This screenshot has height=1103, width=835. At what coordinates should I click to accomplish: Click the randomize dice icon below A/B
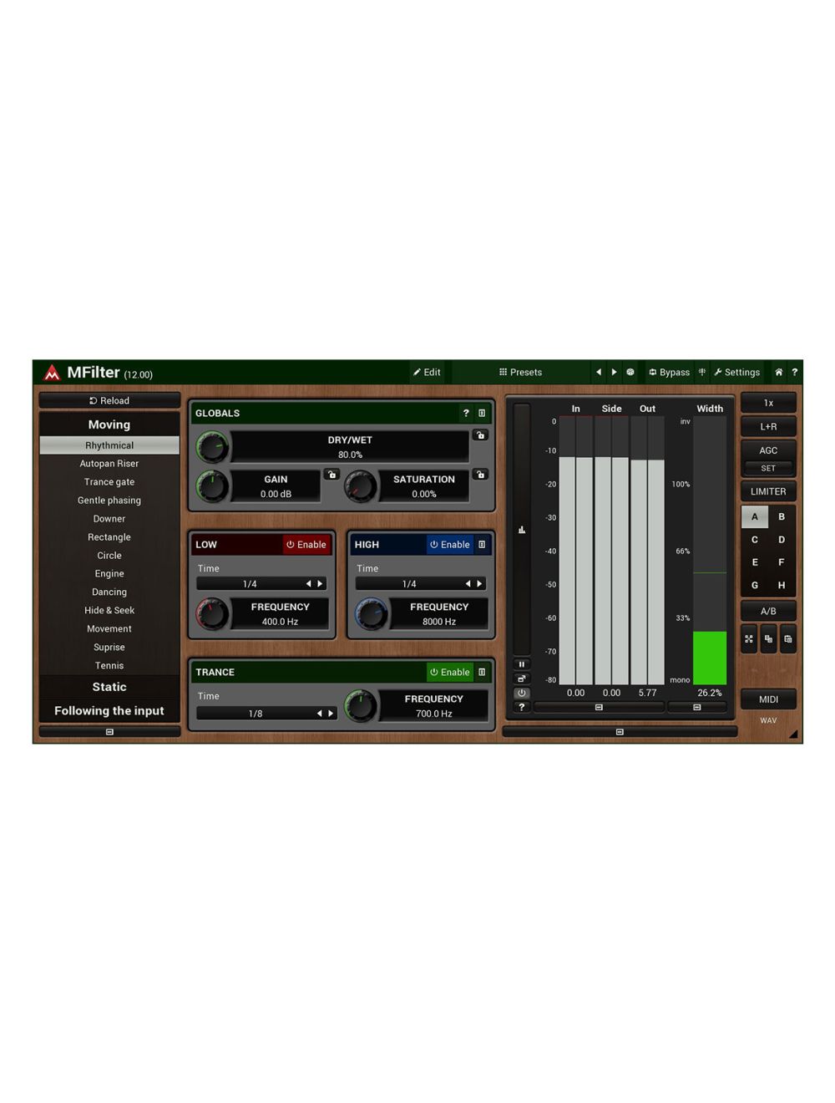coord(769,638)
